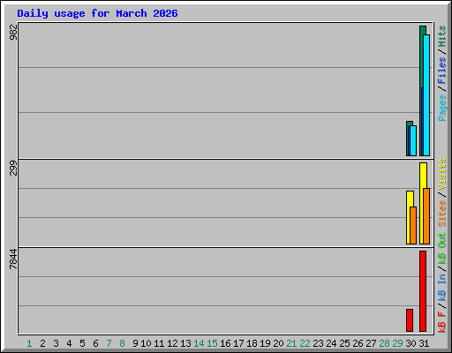
Task: Click the 'kB Out' legend label
Action: tap(442, 249)
